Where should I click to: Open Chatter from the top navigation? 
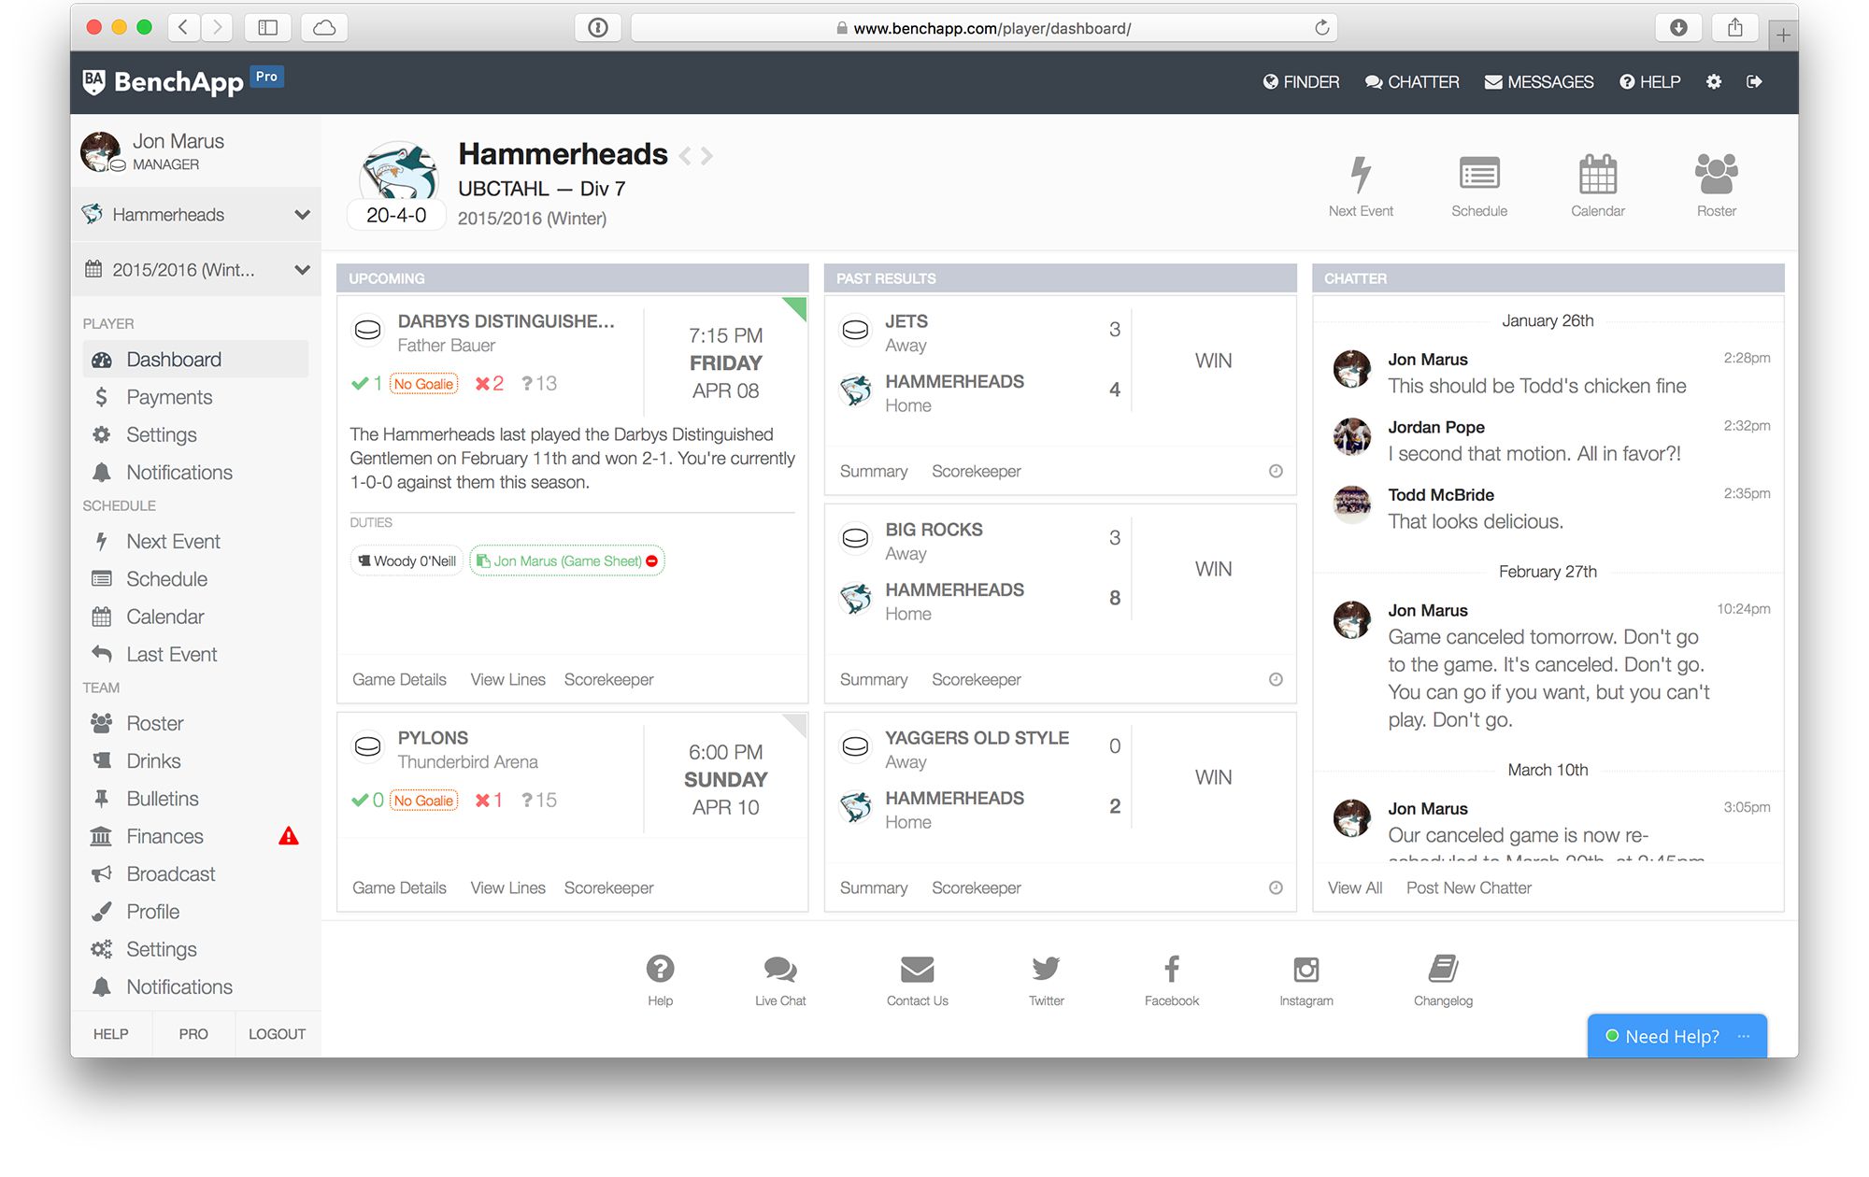point(1412,82)
